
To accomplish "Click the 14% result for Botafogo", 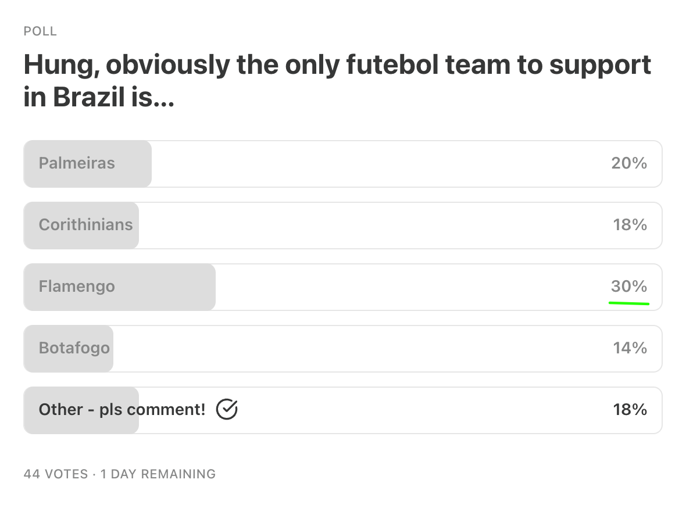I will (630, 348).
